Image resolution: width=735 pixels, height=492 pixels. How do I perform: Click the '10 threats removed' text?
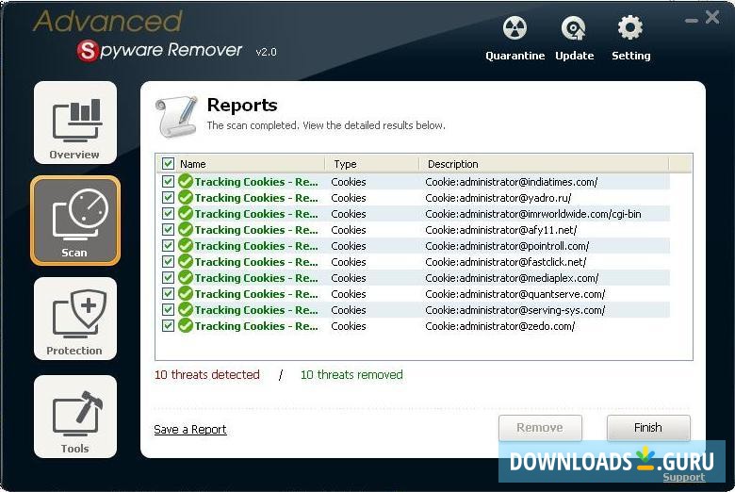pos(351,374)
